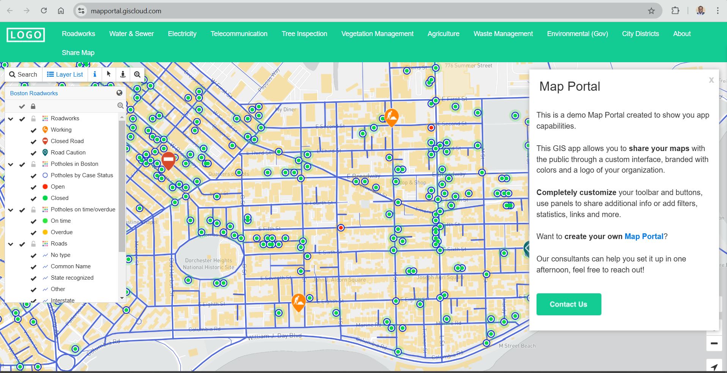
Task: Activate the Street View pegman tool
Action: [x=123, y=74]
